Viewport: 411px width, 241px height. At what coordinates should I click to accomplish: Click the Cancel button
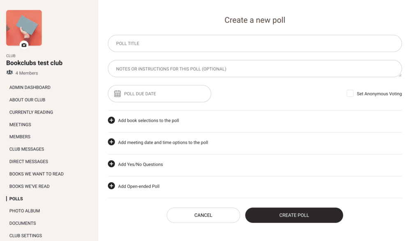(x=203, y=215)
